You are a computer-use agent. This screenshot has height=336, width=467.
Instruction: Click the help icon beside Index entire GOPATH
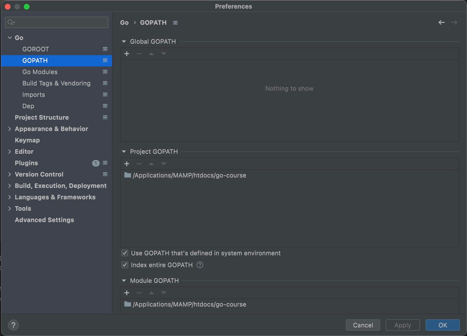coord(200,265)
